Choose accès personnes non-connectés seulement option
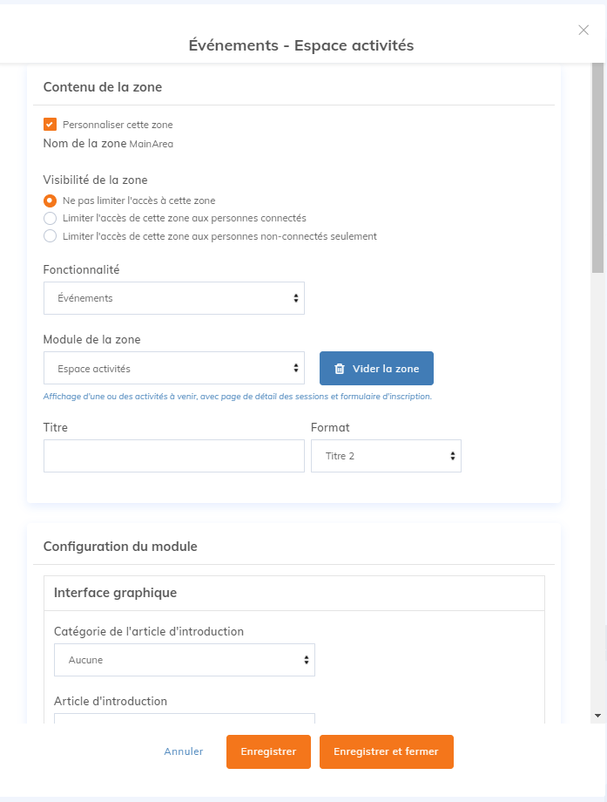The image size is (607, 802). coord(51,236)
